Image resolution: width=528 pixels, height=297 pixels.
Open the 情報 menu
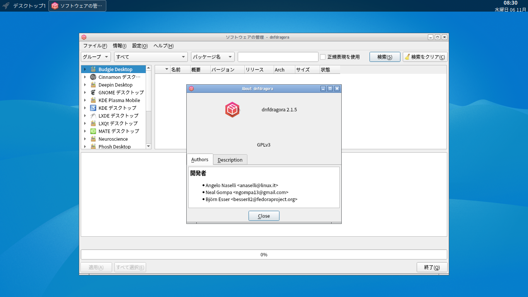[x=119, y=46]
